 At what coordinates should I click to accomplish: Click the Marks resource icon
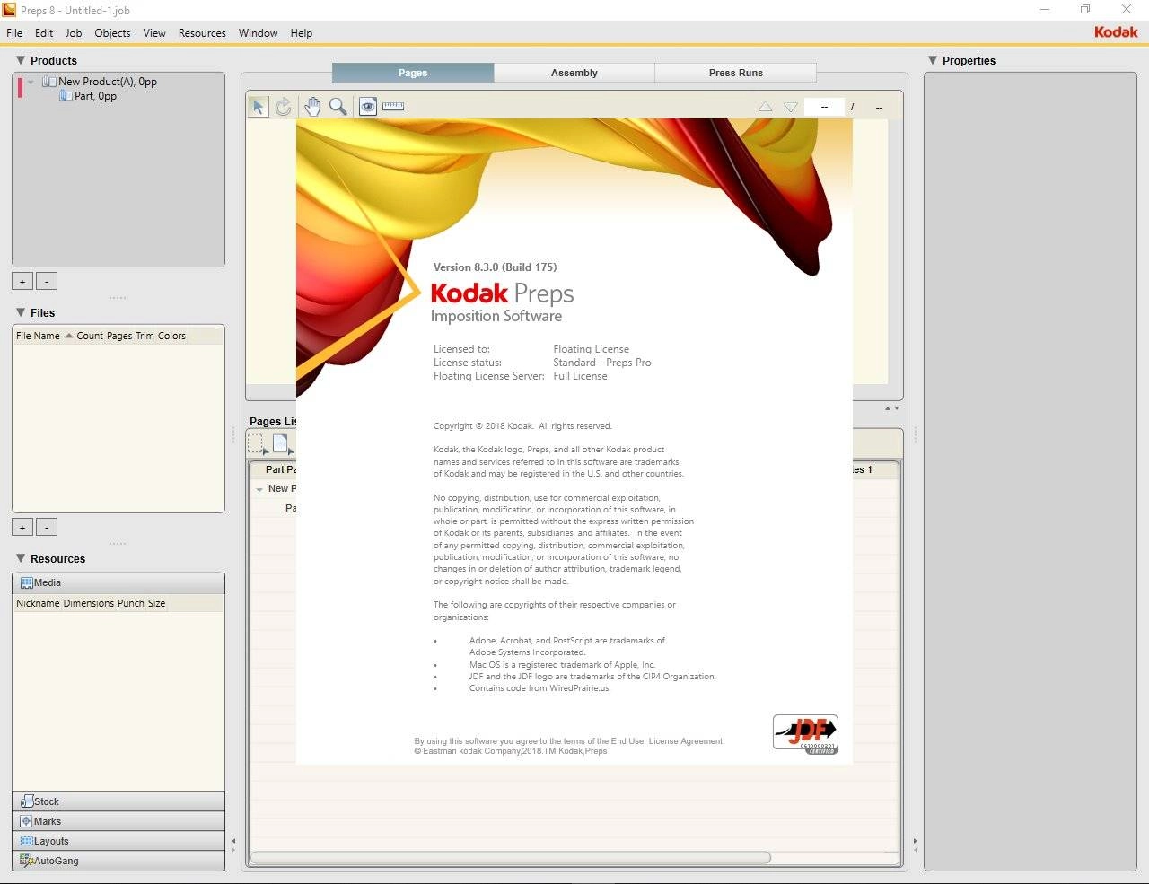click(x=27, y=821)
